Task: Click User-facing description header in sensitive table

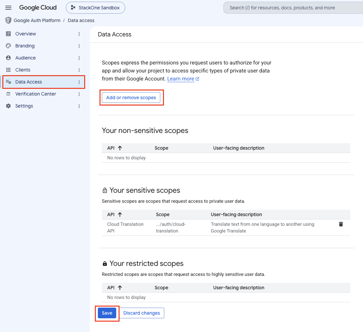Action: 236,215
